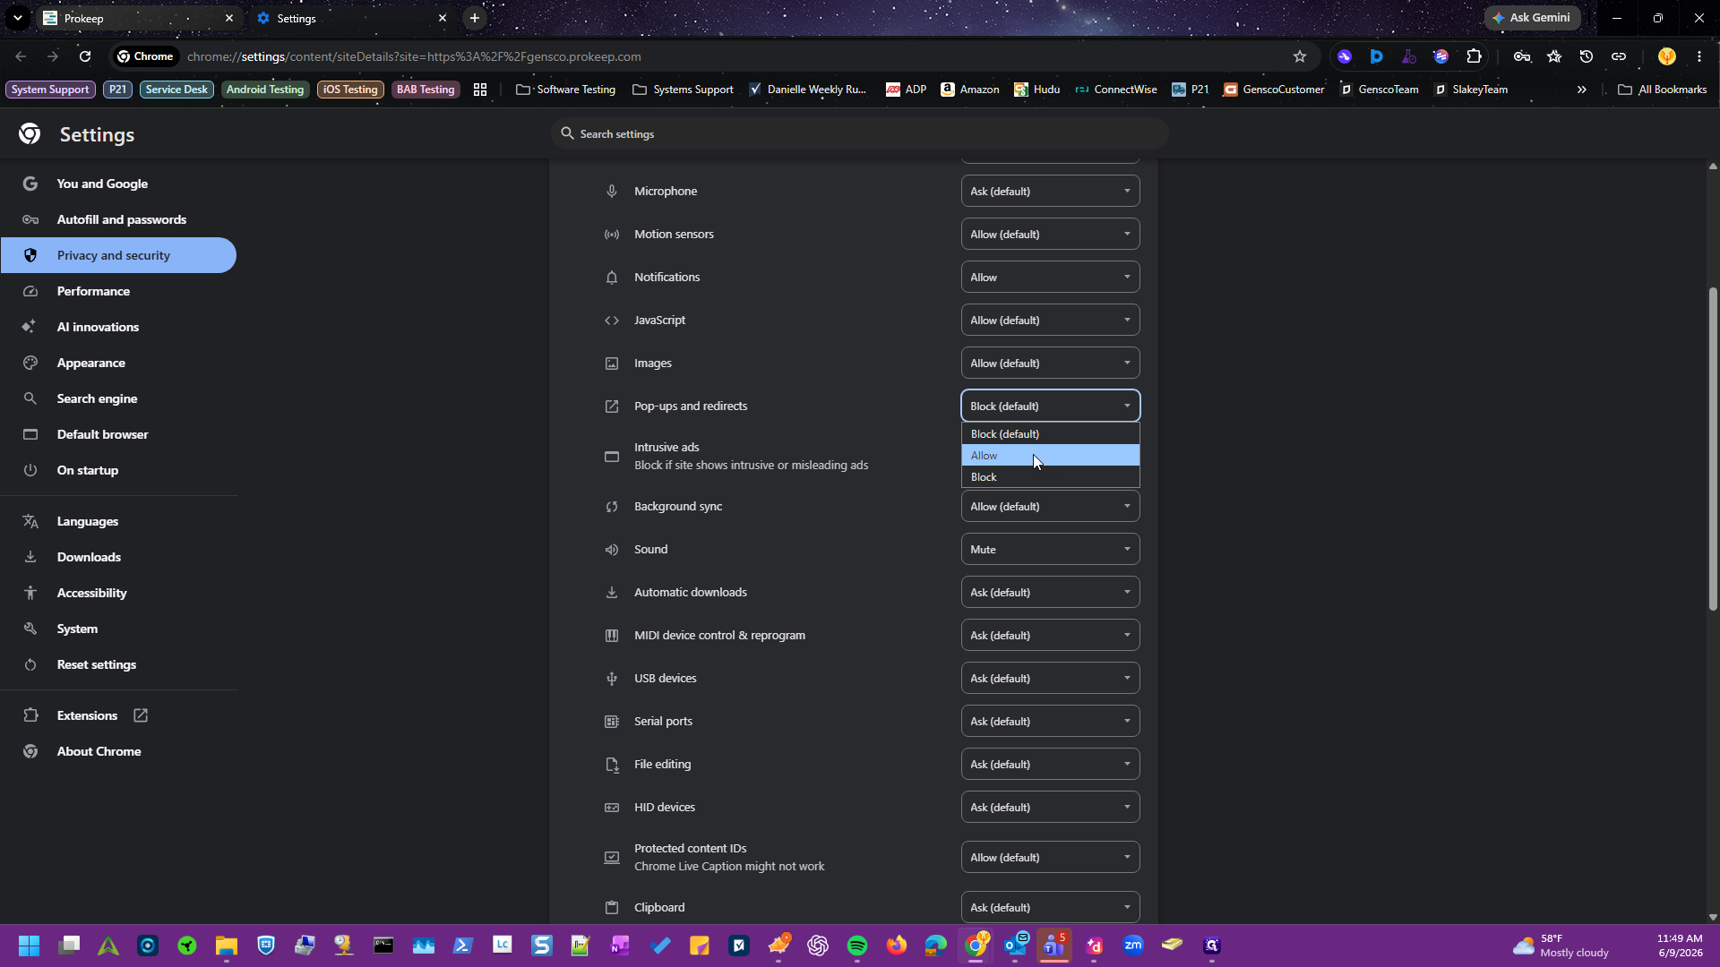
Task: Open the System Support bookmark
Action: 50,90
